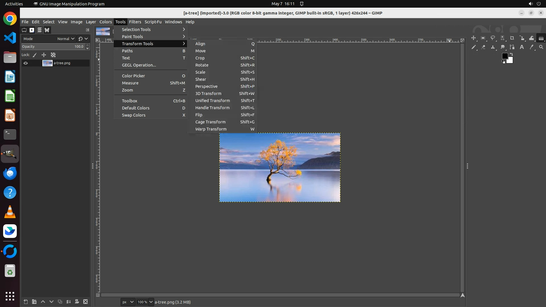Click the black foreground color swatch
The height and width of the screenshot is (307, 546).
pos(504,56)
